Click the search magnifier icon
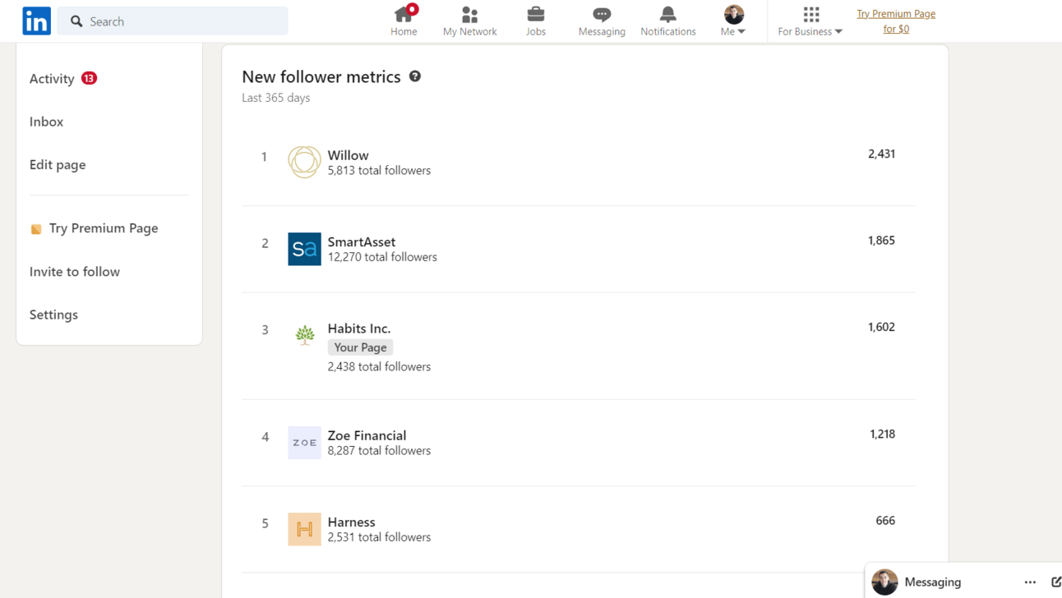1062x598 pixels. 76,21
